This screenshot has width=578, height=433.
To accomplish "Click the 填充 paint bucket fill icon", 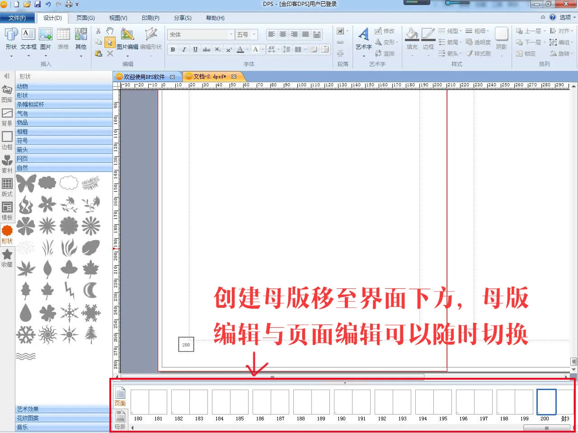I will click(412, 34).
